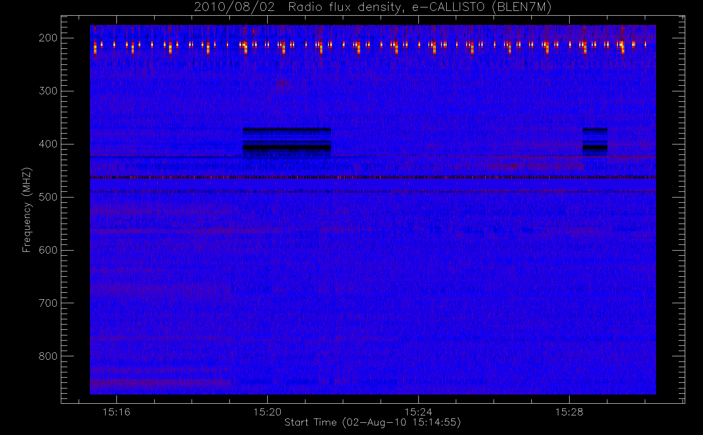Click the 300 frequency tick label
This screenshot has height=435, width=703.
click(48, 91)
